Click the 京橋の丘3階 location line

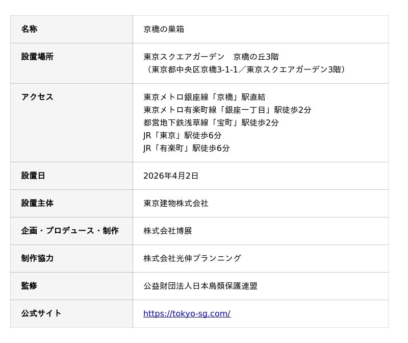pos(211,57)
